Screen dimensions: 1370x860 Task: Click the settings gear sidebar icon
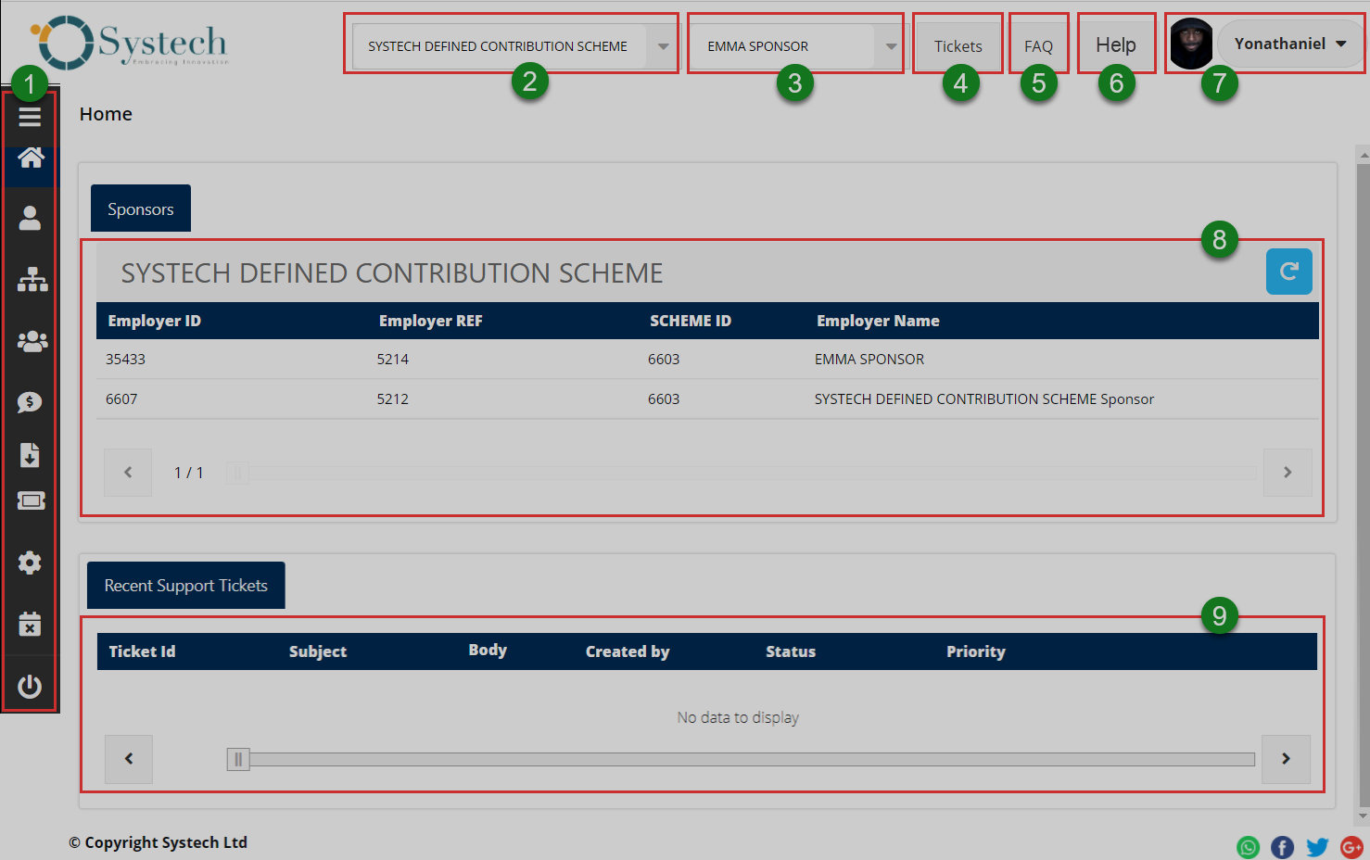pos(30,563)
